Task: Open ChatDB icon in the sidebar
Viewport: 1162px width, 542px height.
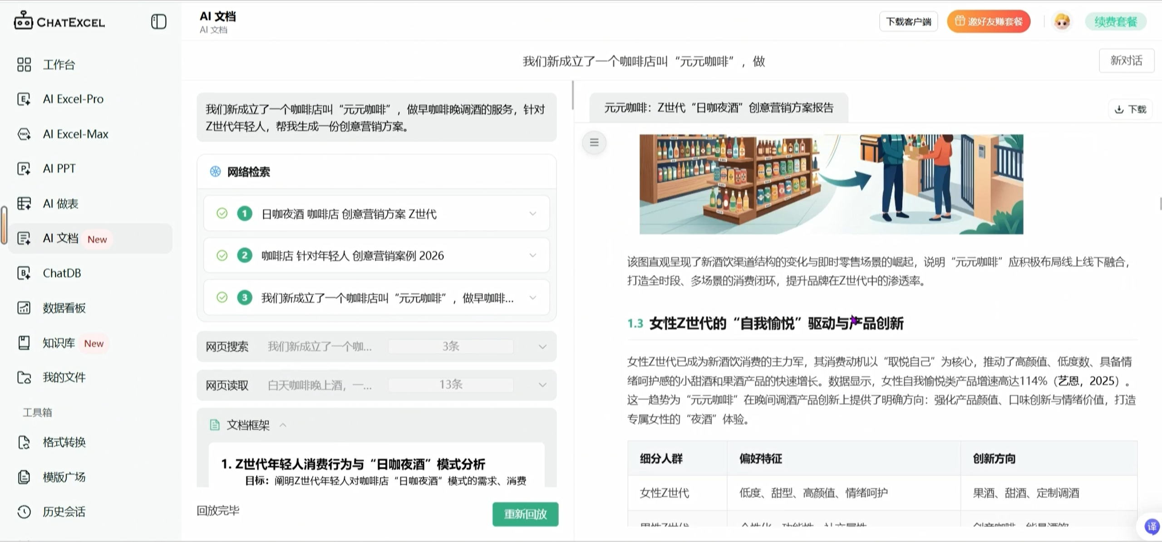Action: tap(24, 273)
